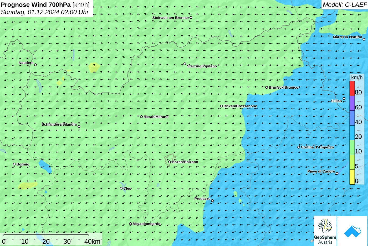Click the '20' mark on scale bar
Screen dimensions: 368x246
pos(46,242)
